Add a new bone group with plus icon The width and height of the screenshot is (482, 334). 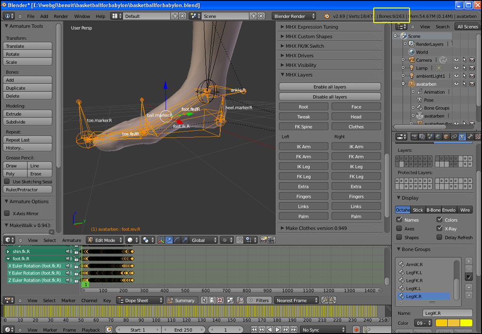tap(469, 261)
